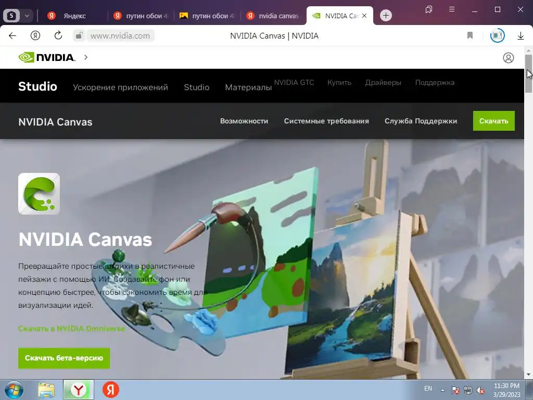
Task: Click the NVIDIA Canvas sub-navigation title
Action: (x=55, y=122)
